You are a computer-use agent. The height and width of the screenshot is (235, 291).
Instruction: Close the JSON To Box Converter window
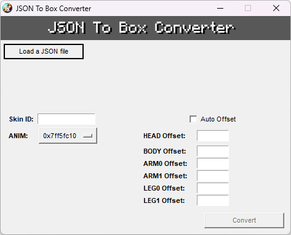click(x=276, y=8)
